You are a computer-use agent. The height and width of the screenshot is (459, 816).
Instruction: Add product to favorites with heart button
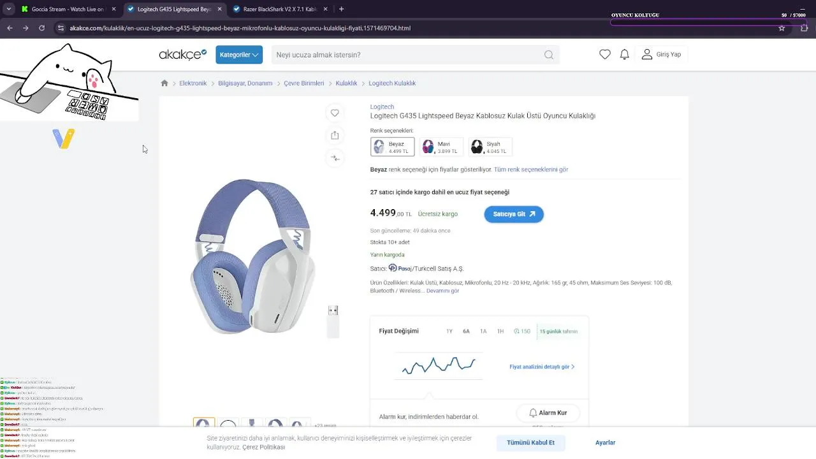[335, 113]
